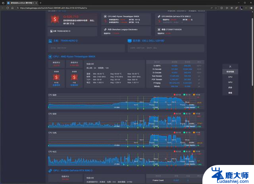This screenshot has width=254, height=184.
Task: Click the 7z Encode row label
Action: tap(157, 73)
